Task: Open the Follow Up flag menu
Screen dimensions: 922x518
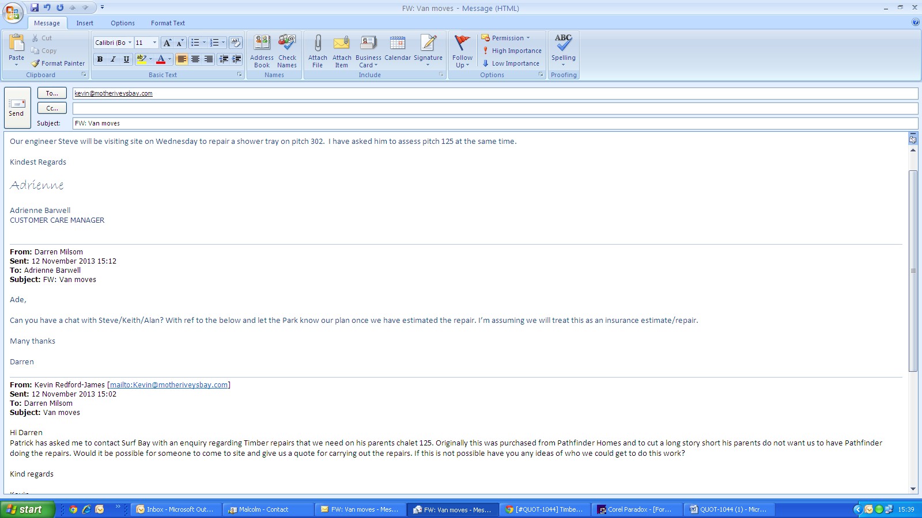Action: 462,51
